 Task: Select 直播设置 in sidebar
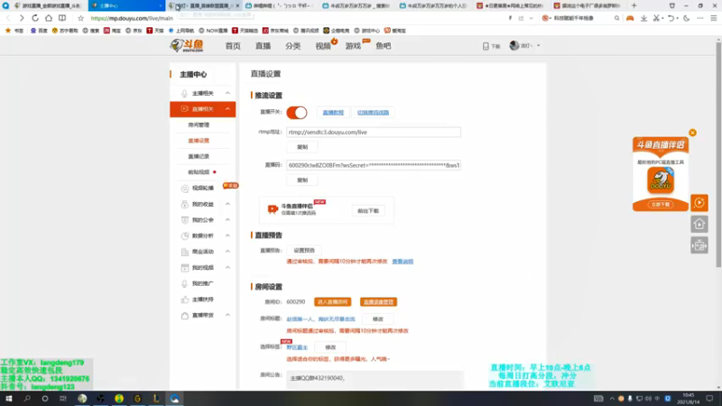point(199,141)
